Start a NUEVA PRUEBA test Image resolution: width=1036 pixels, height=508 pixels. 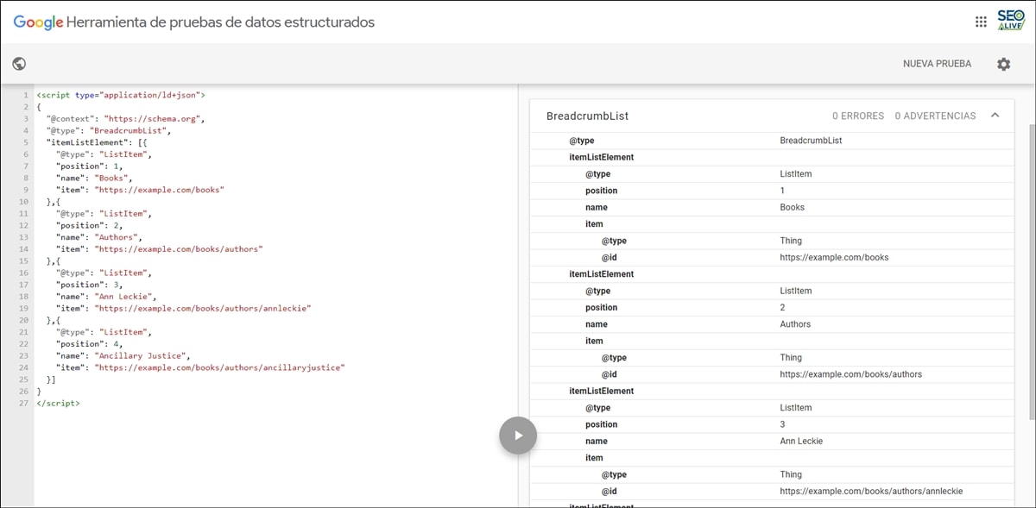click(937, 63)
